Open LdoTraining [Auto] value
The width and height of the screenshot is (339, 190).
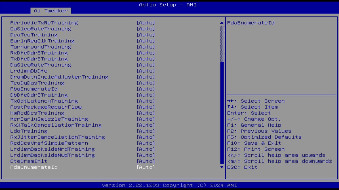146,131
